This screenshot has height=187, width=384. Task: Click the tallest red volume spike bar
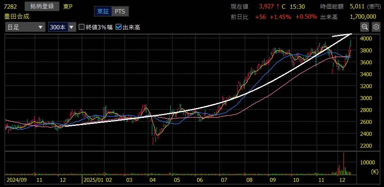[343, 163]
